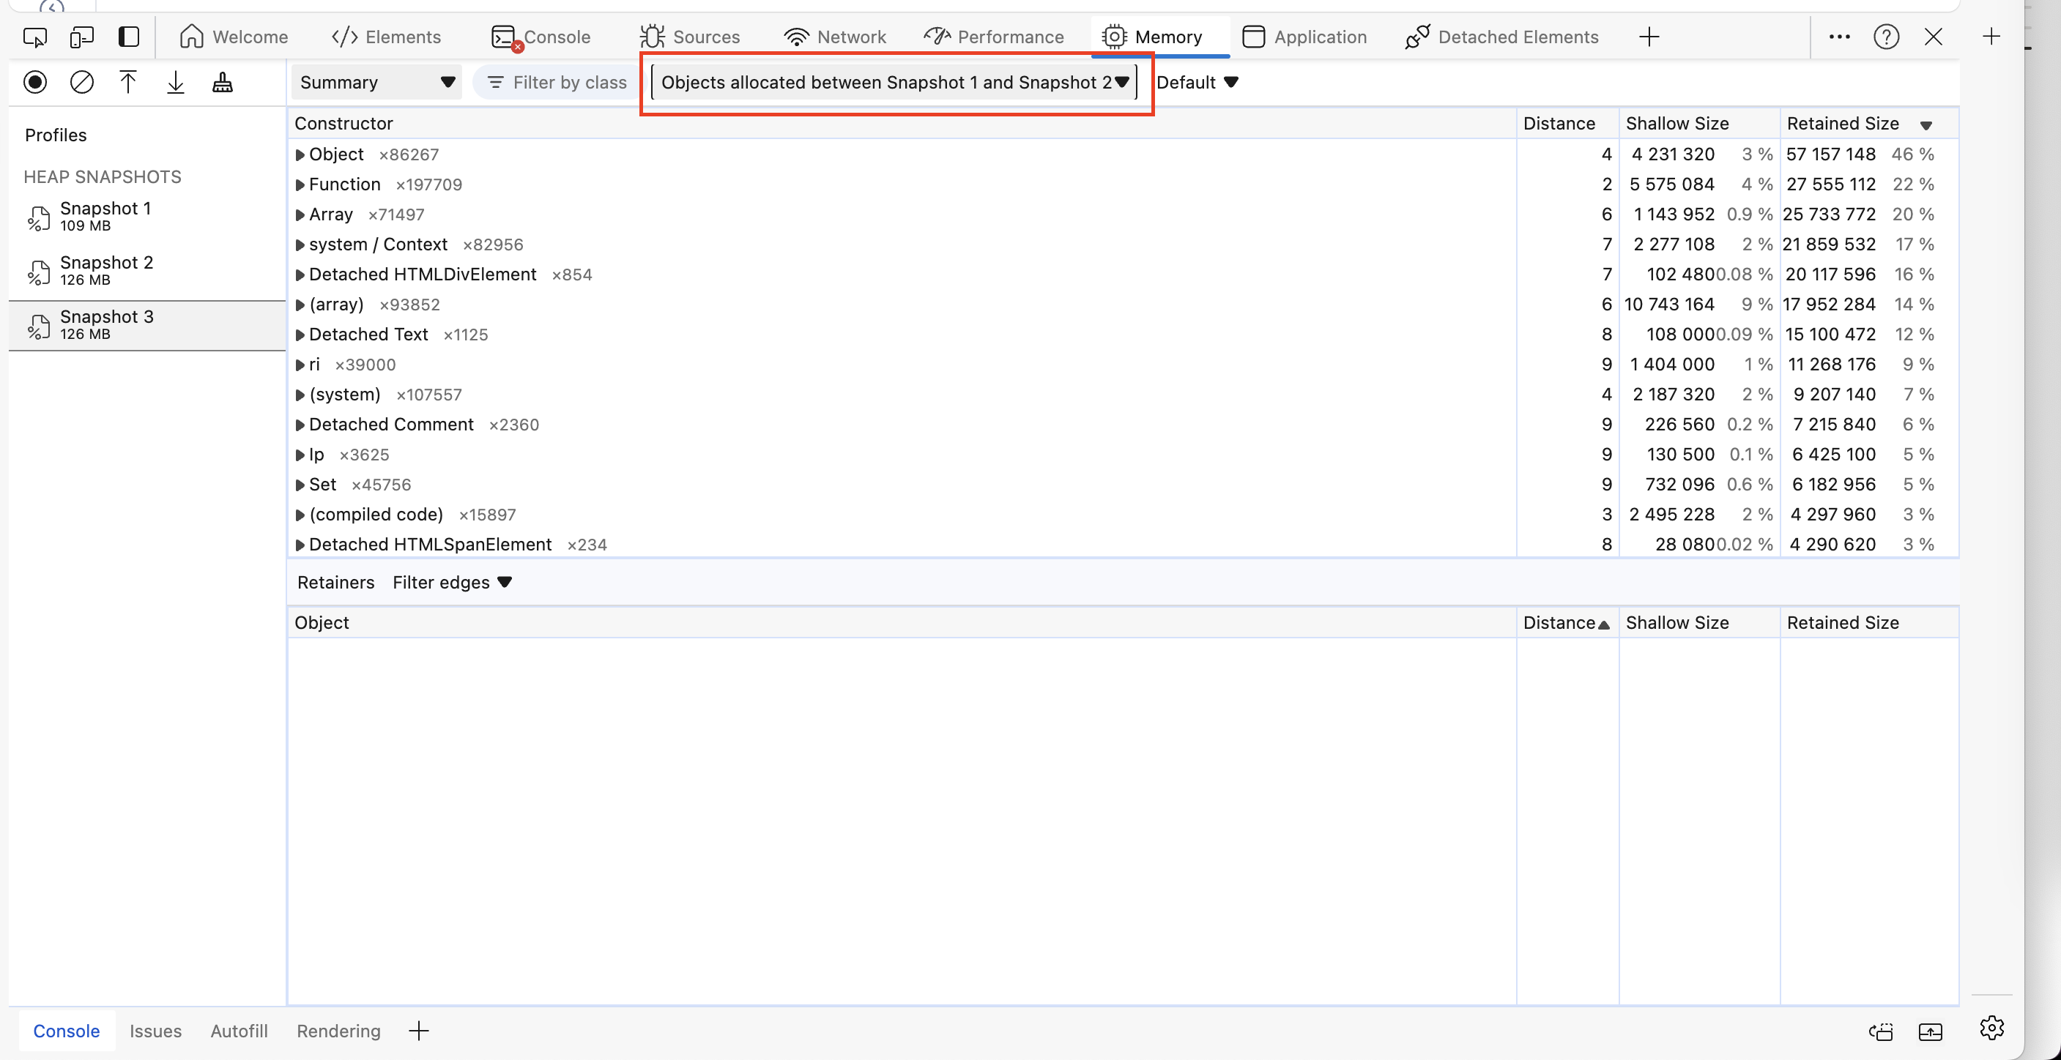Clear all profiles using the blocked-circle icon

[x=81, y=81]
